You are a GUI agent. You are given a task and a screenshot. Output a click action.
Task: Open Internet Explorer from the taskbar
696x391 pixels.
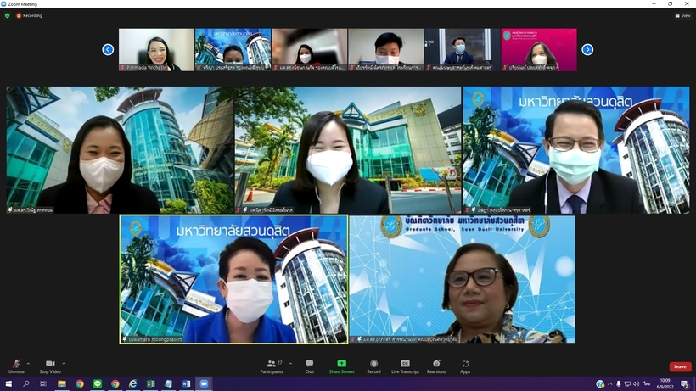coord(132,383)
